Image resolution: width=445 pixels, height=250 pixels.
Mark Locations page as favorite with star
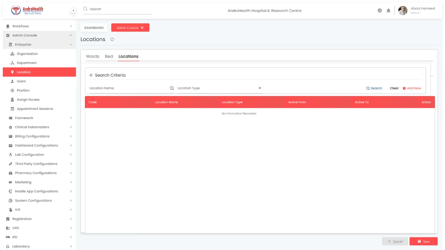click(112, 39)
